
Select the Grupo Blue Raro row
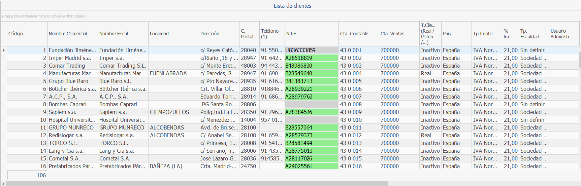coord(68,81)
